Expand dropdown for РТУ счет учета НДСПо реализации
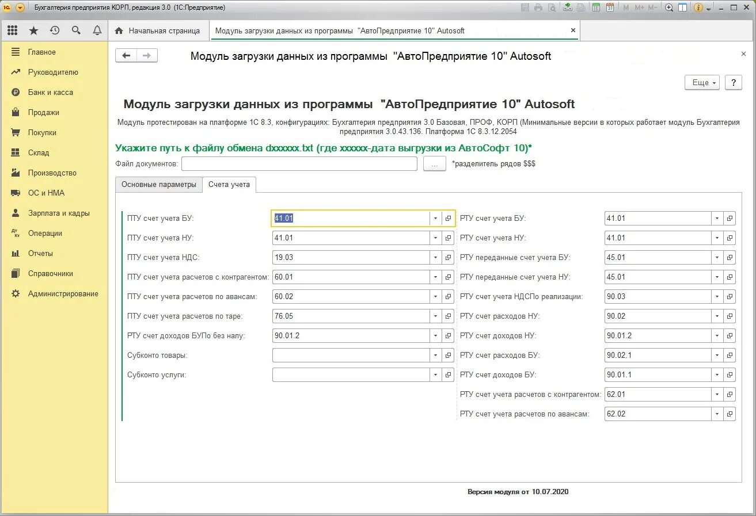756x516 pixels. pyautogui.click(x=717, y=297)
